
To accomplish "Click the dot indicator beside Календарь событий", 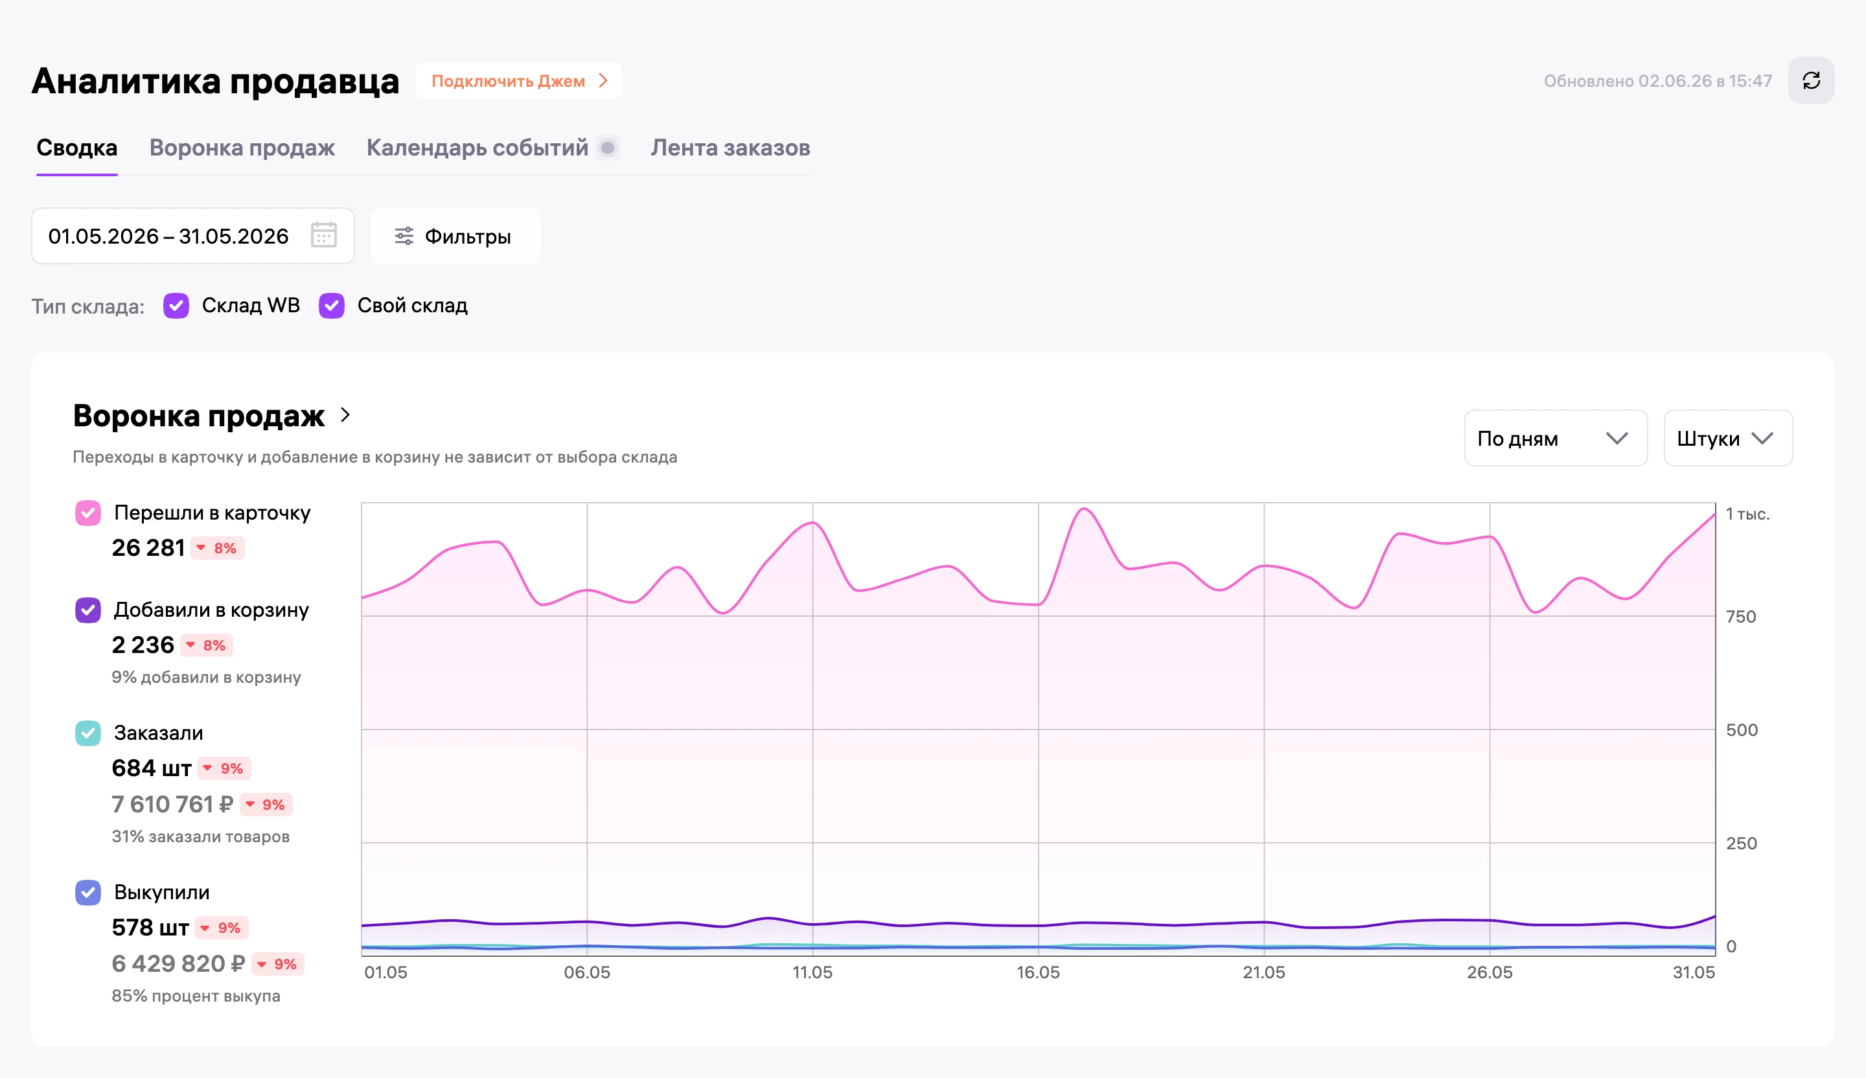I will tap(607, 148).
